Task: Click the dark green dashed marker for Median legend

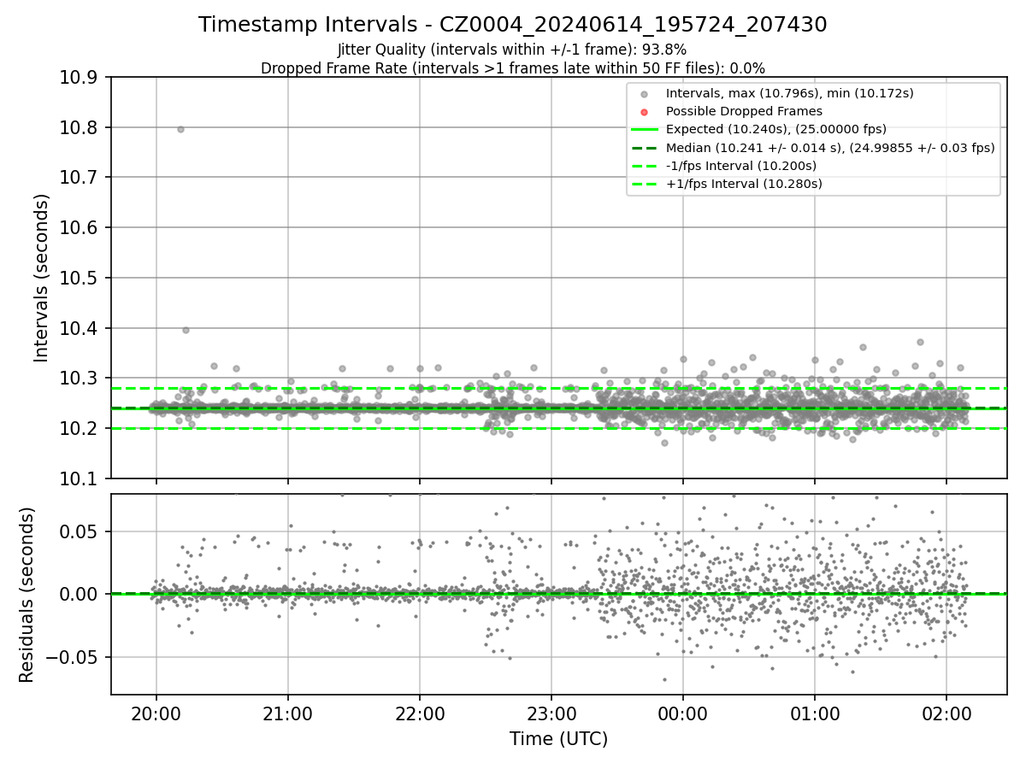Action: click(644, 148)
